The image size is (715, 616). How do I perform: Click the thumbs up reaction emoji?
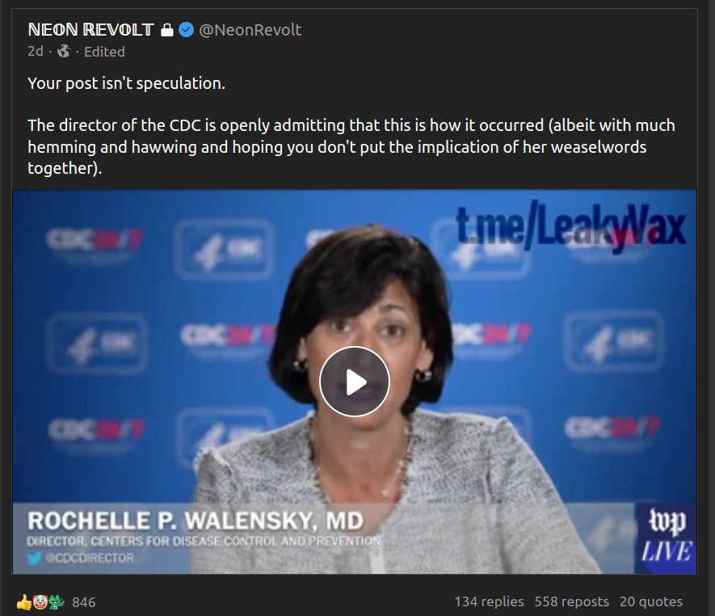point(23,602)
